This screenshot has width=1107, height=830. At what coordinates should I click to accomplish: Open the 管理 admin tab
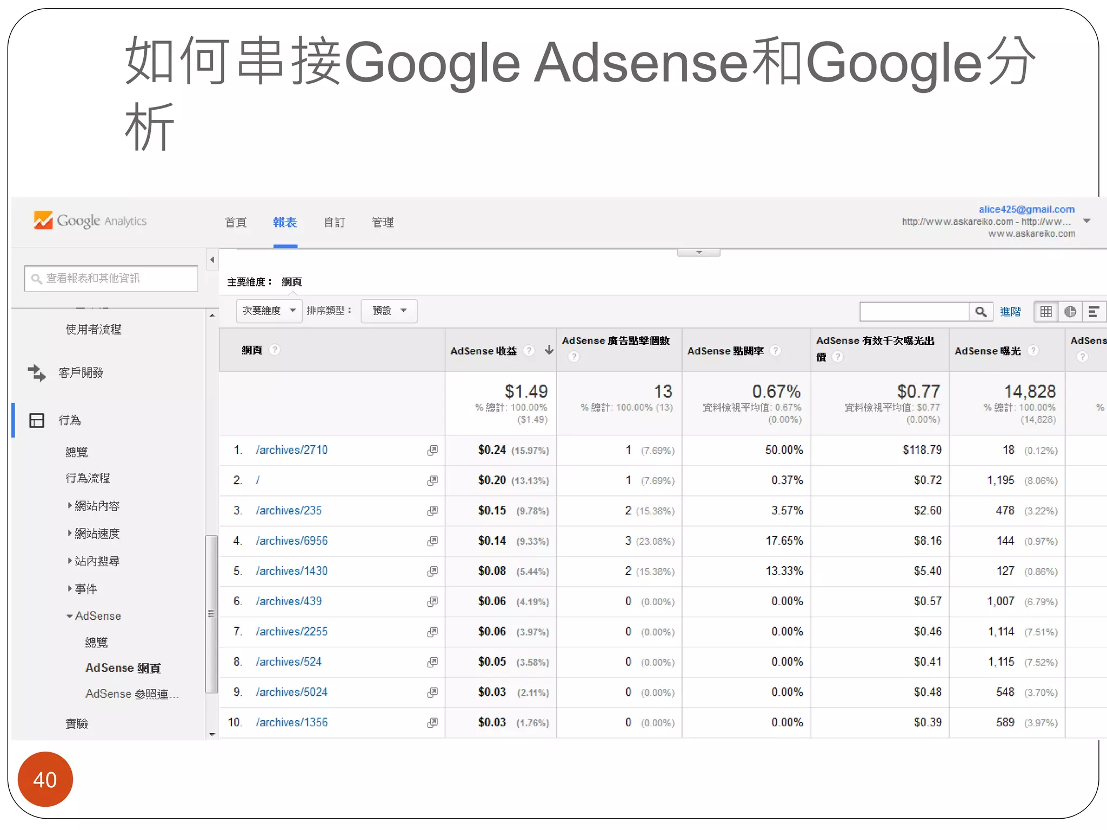383,223
